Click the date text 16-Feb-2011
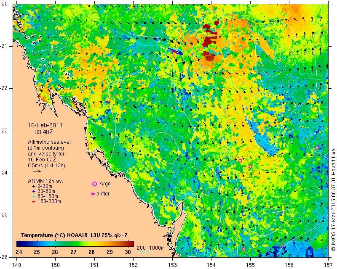This screenshot has height=269, width=337. 45,125
